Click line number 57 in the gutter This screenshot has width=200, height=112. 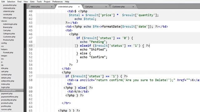tap(31, 76)
